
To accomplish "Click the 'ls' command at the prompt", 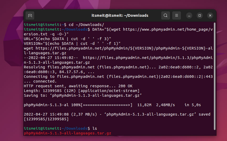I will pos(94,129).
